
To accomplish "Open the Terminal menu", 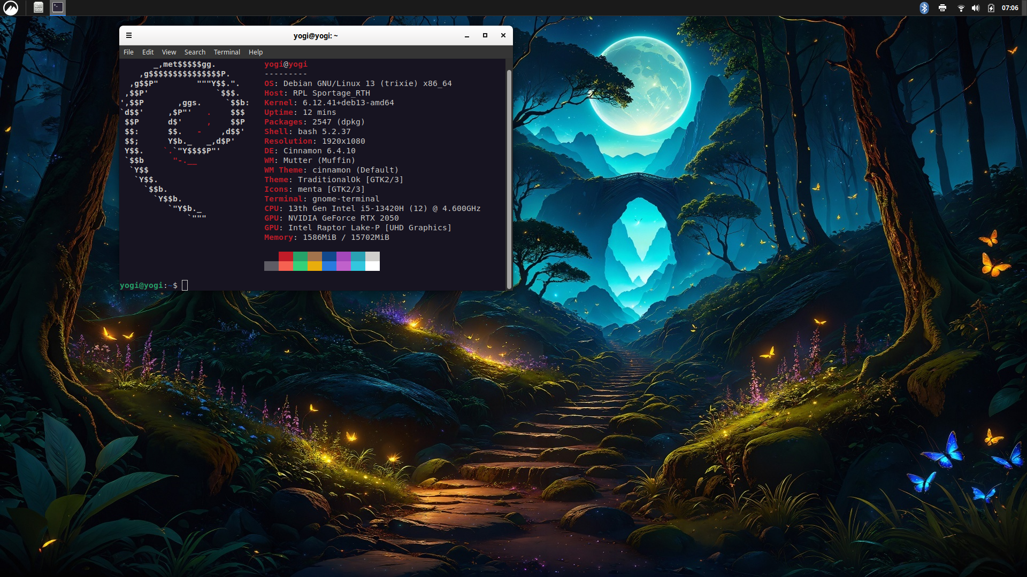I will (x=227, y=52).
